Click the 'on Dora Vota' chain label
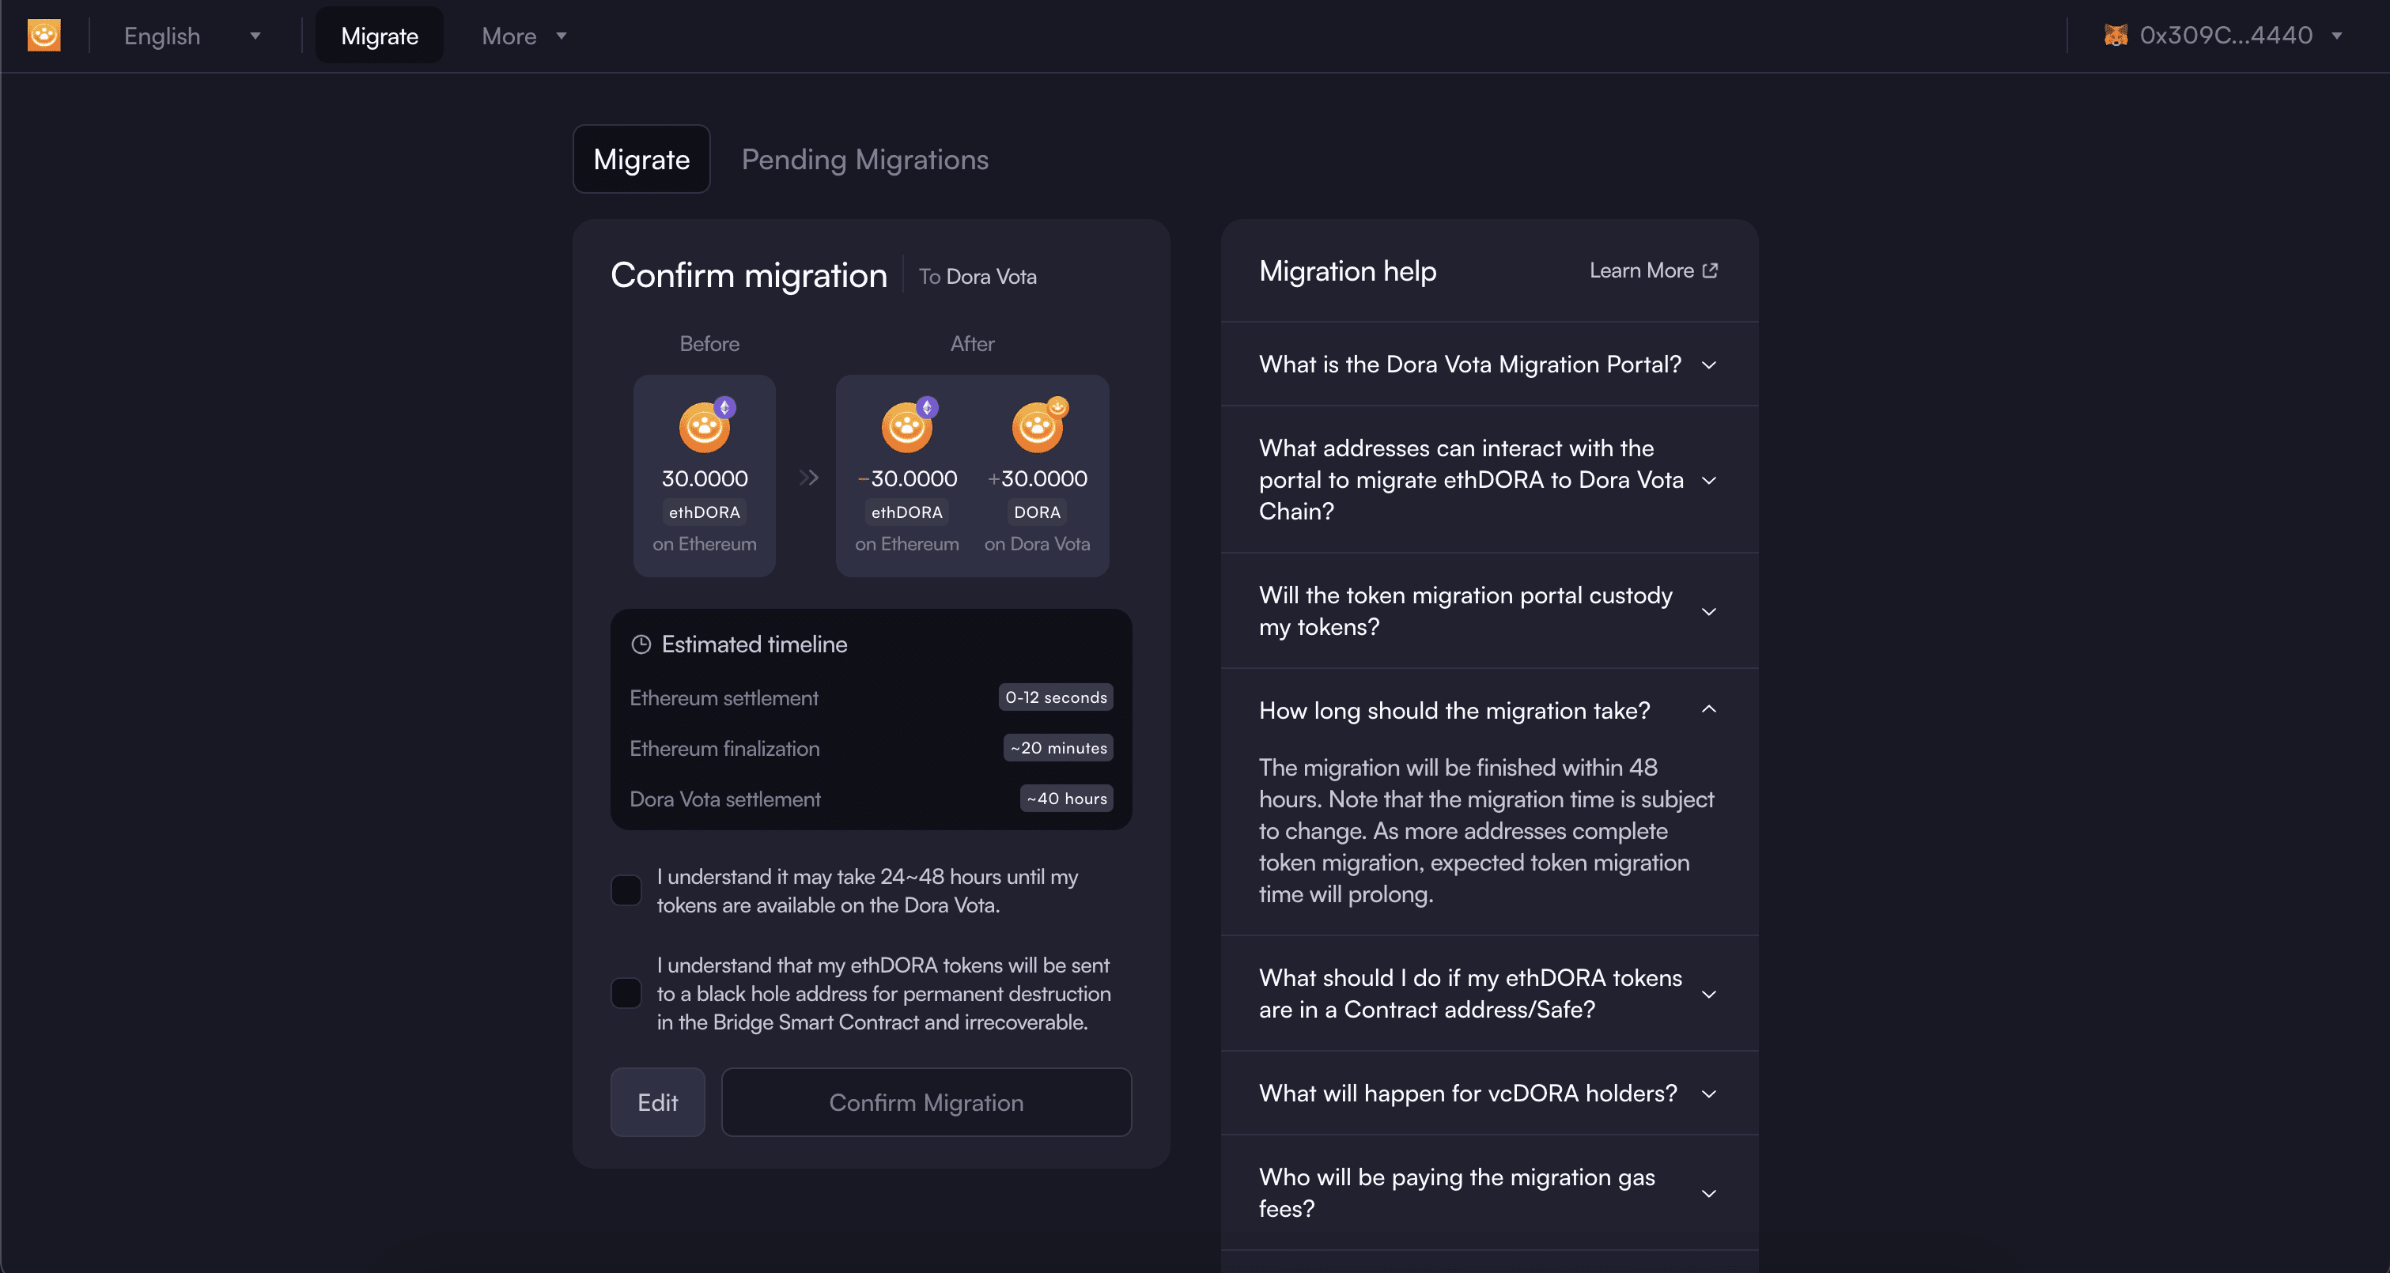The height and width of the screenshot is (1273, 2390). (x=1038, y=544)
